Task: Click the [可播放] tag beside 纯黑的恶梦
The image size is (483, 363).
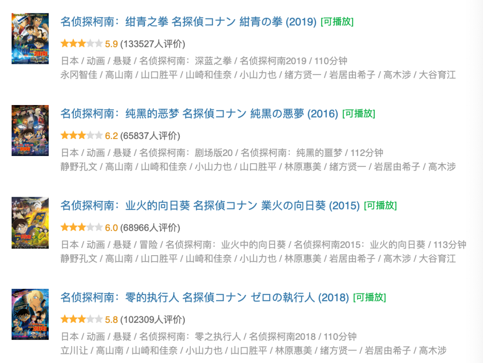Action: tap(359, 114)
